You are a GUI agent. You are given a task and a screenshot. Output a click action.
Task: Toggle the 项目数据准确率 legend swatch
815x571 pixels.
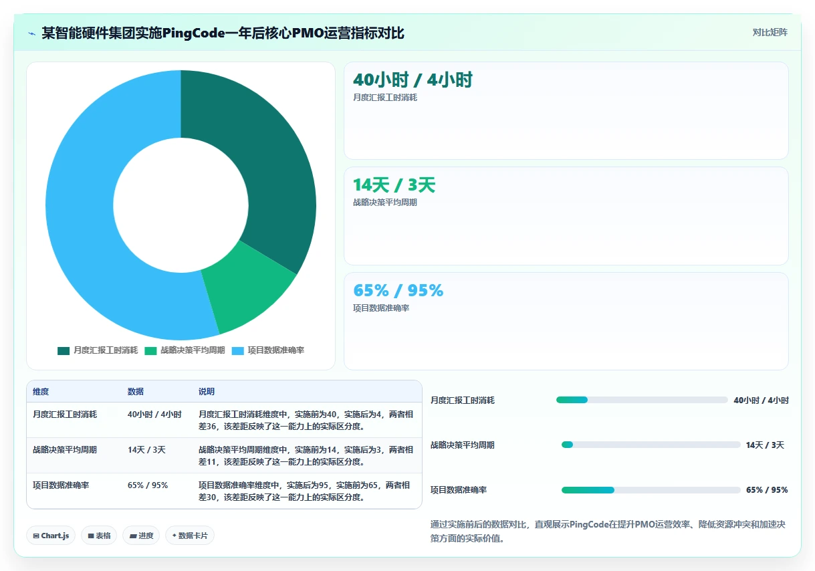point(237,350)
